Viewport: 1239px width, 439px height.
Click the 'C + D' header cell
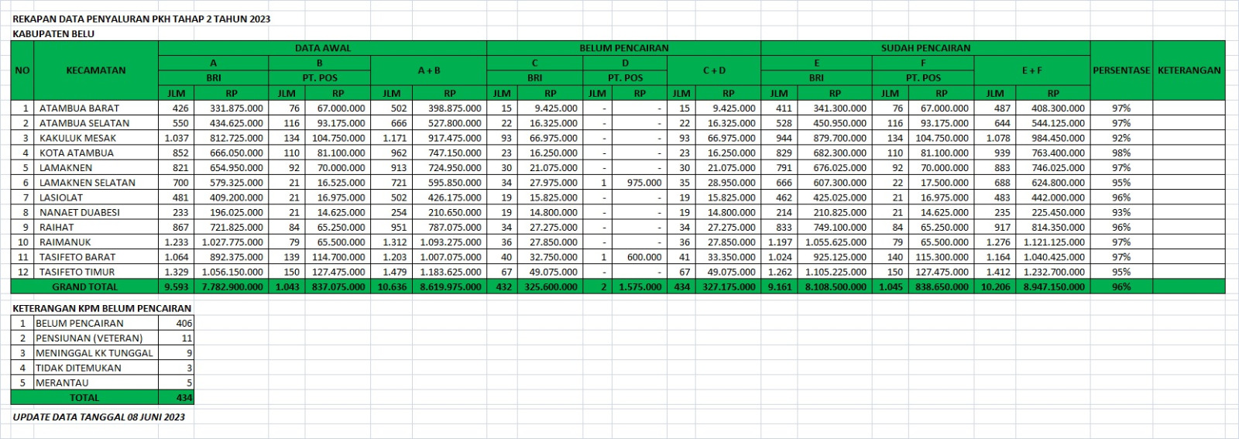point(714,70)
